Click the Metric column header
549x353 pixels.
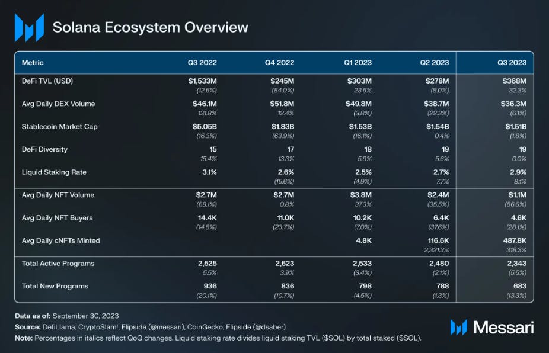click(33, 63)
